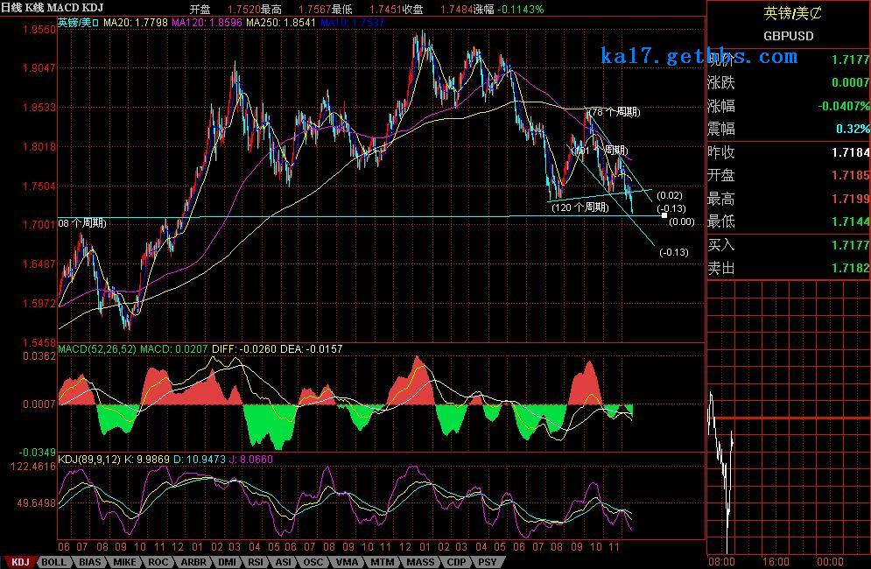The image size is (871, 569).
Task: Click the 最低 row value 1.7144
Action: pos(850,221)
